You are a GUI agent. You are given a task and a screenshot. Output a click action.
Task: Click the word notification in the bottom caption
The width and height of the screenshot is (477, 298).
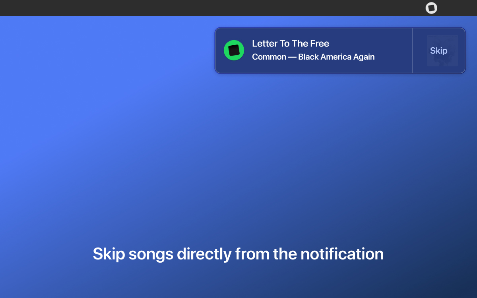click(342, 254)
